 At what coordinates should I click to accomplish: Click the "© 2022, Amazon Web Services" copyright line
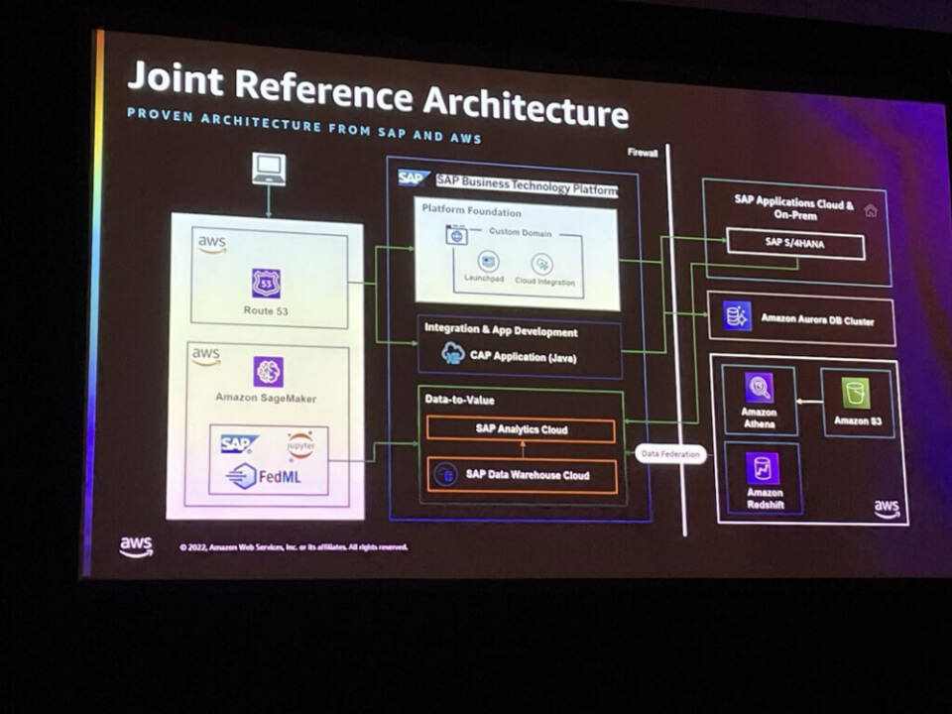click(294, 547)
